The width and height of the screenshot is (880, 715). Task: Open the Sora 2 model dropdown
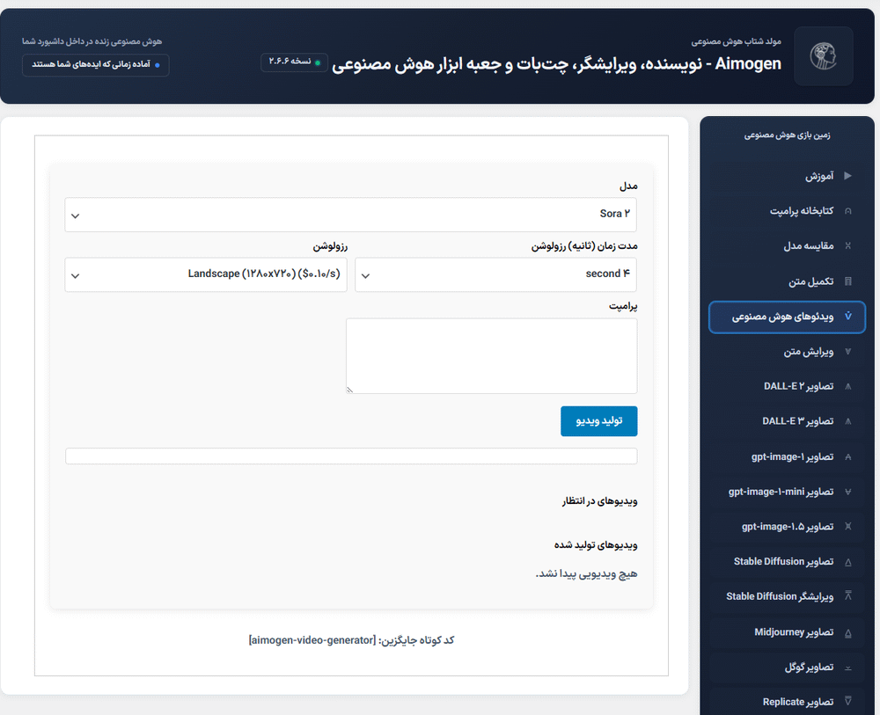pyautogui.click(x=351, y=214)
